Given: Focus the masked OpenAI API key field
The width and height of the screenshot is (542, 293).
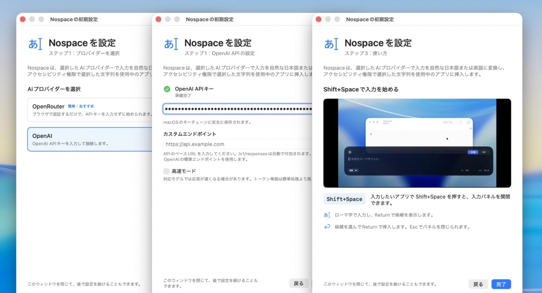Looking at the screenshot, I should coord(238,109).
